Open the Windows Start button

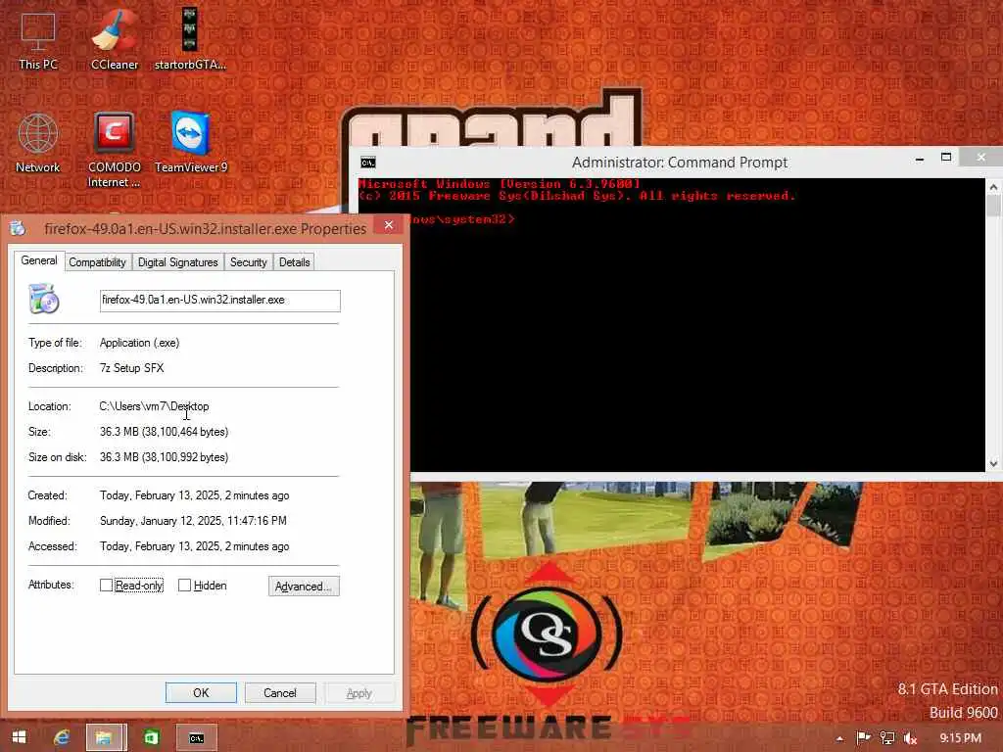tap(20, 737)
